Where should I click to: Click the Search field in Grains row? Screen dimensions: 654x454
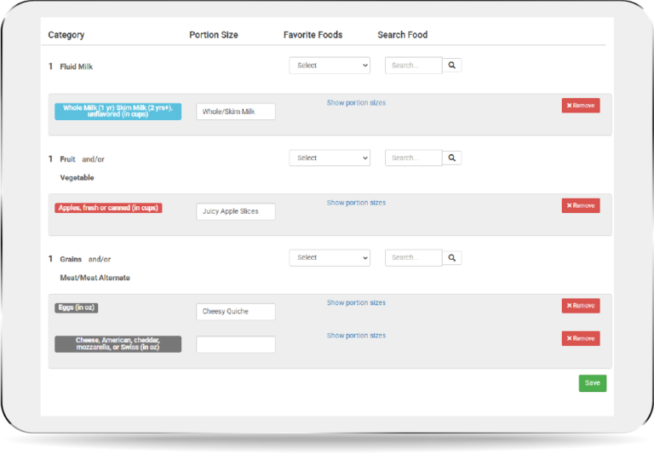pos(413,257)
